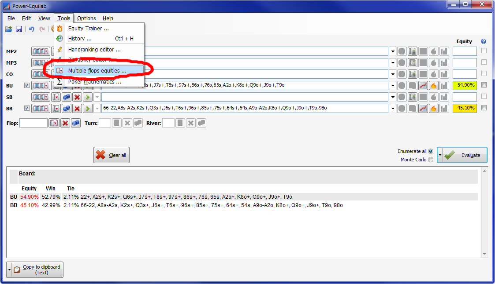Click the results pane scroll-down arrow
This screenshot has height=284, width=495.
pos(484,254)
